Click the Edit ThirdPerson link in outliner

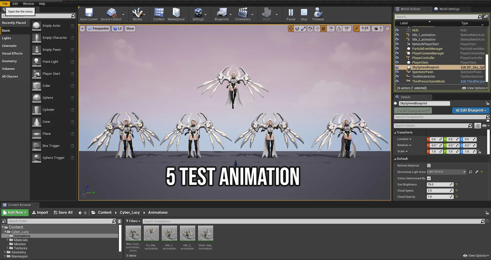473,81
